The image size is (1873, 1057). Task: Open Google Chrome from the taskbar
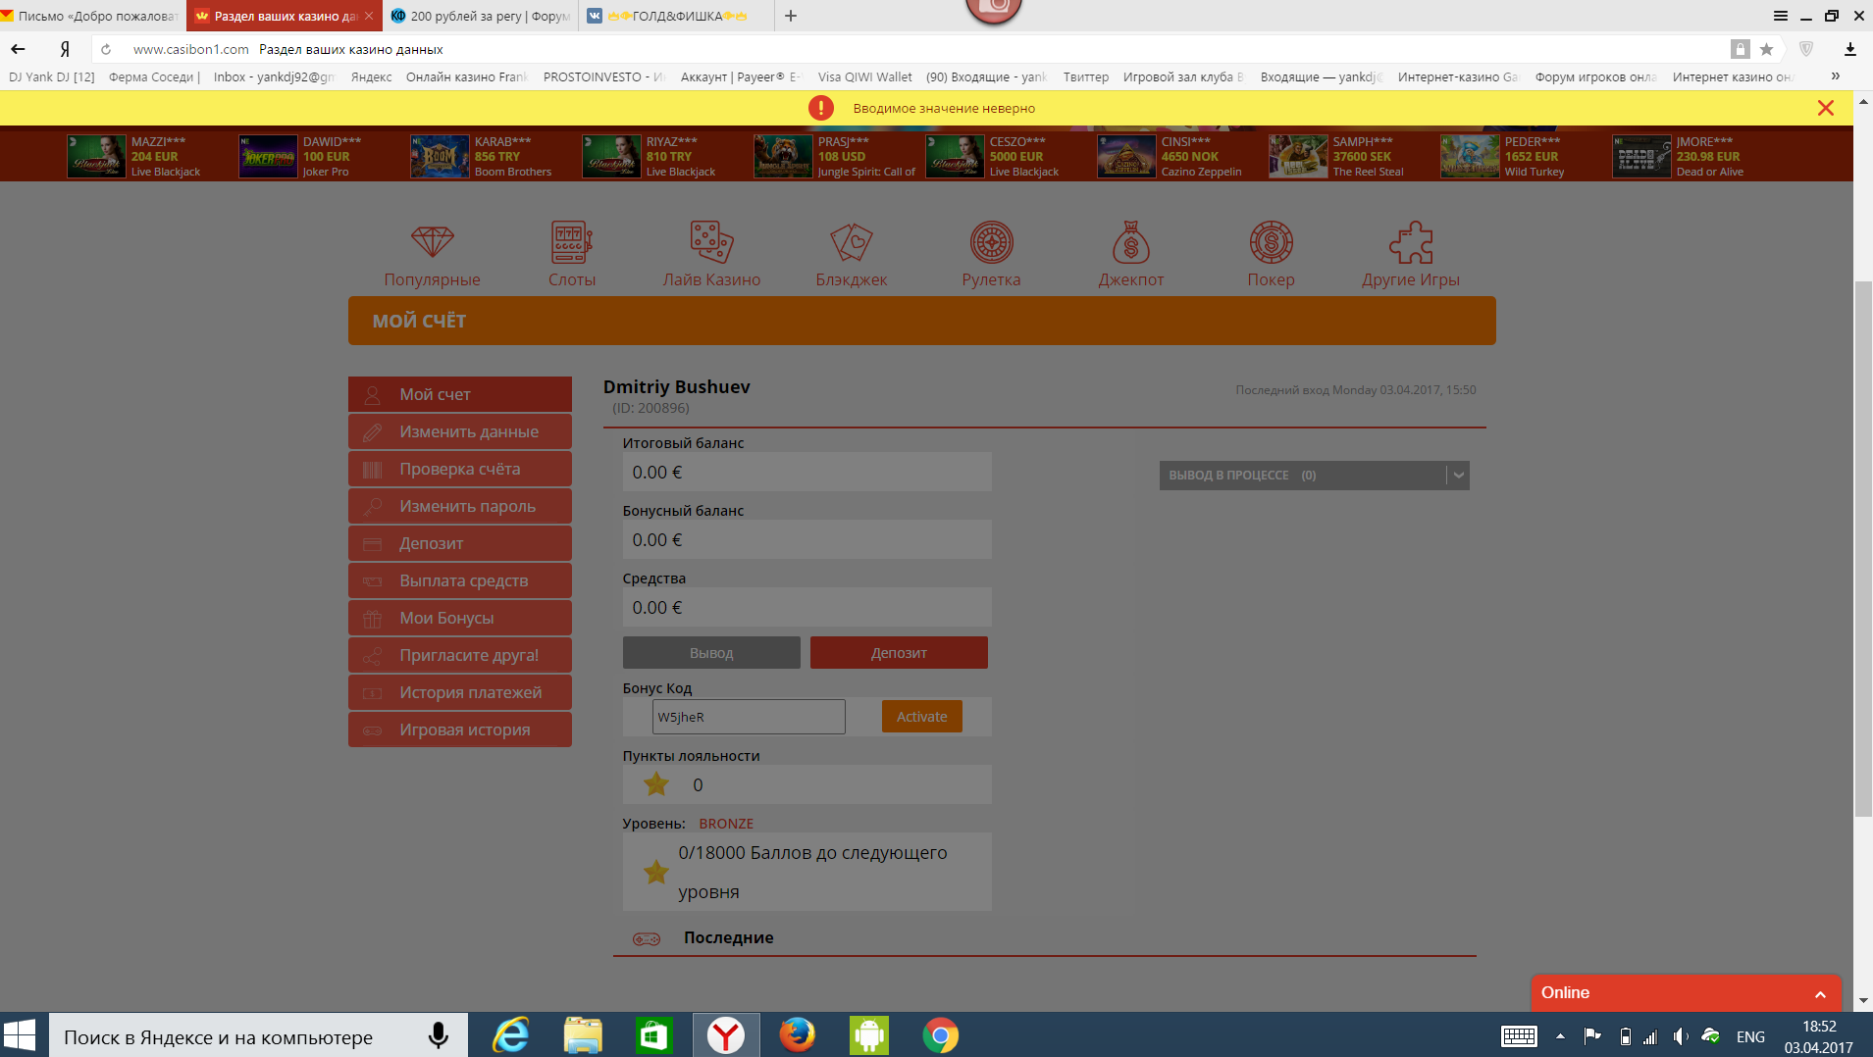[x=940, y=1035]
